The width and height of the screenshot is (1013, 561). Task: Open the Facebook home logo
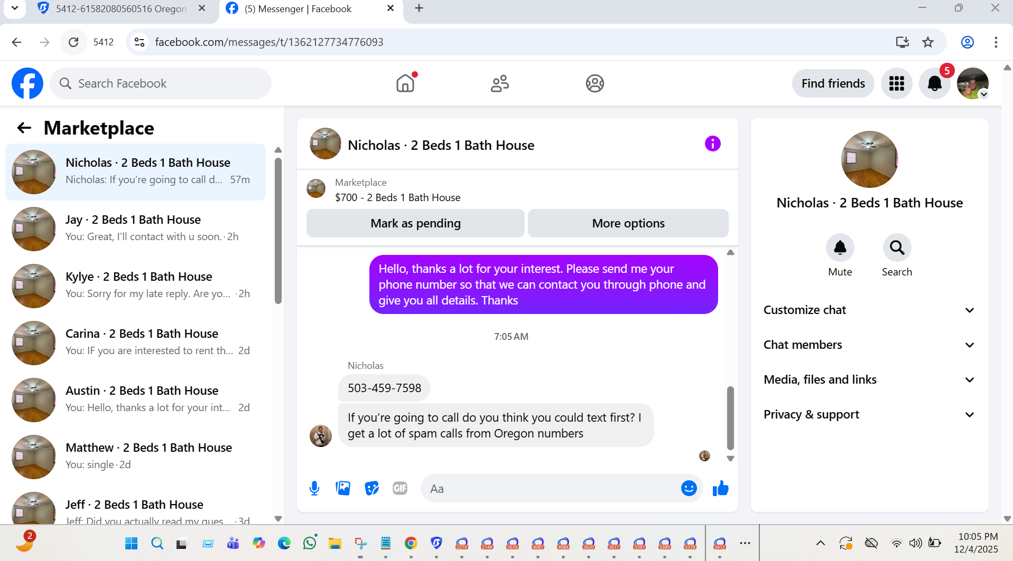pyautogui.click(x=27, y=83)
